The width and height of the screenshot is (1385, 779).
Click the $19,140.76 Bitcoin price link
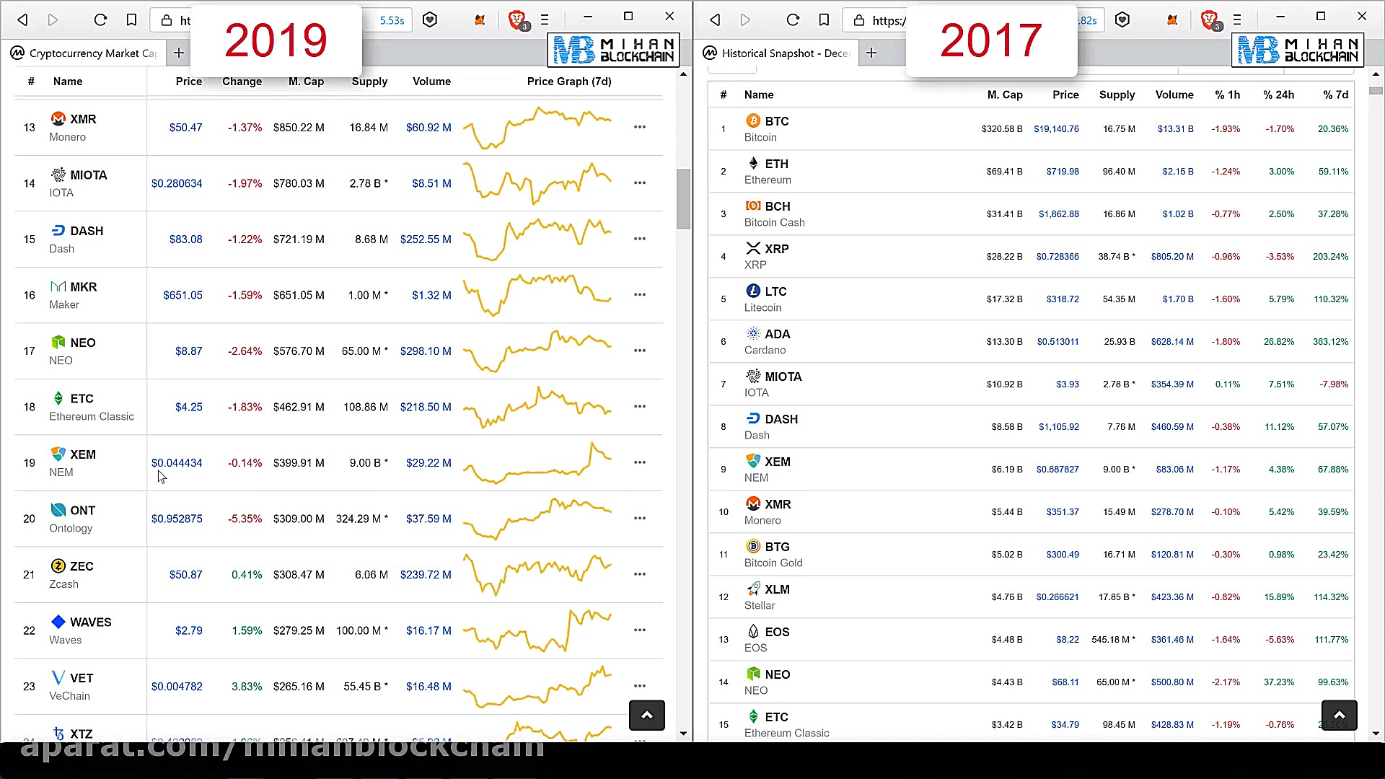click(1056, 129)
